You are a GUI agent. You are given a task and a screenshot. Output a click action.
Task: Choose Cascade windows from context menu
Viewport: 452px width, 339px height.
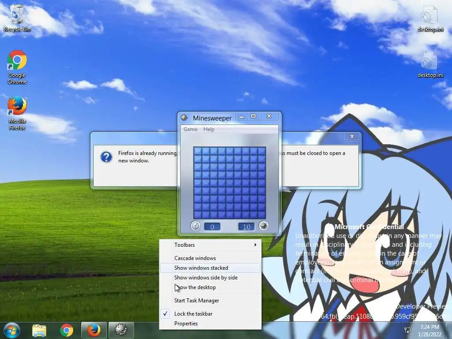211,258
